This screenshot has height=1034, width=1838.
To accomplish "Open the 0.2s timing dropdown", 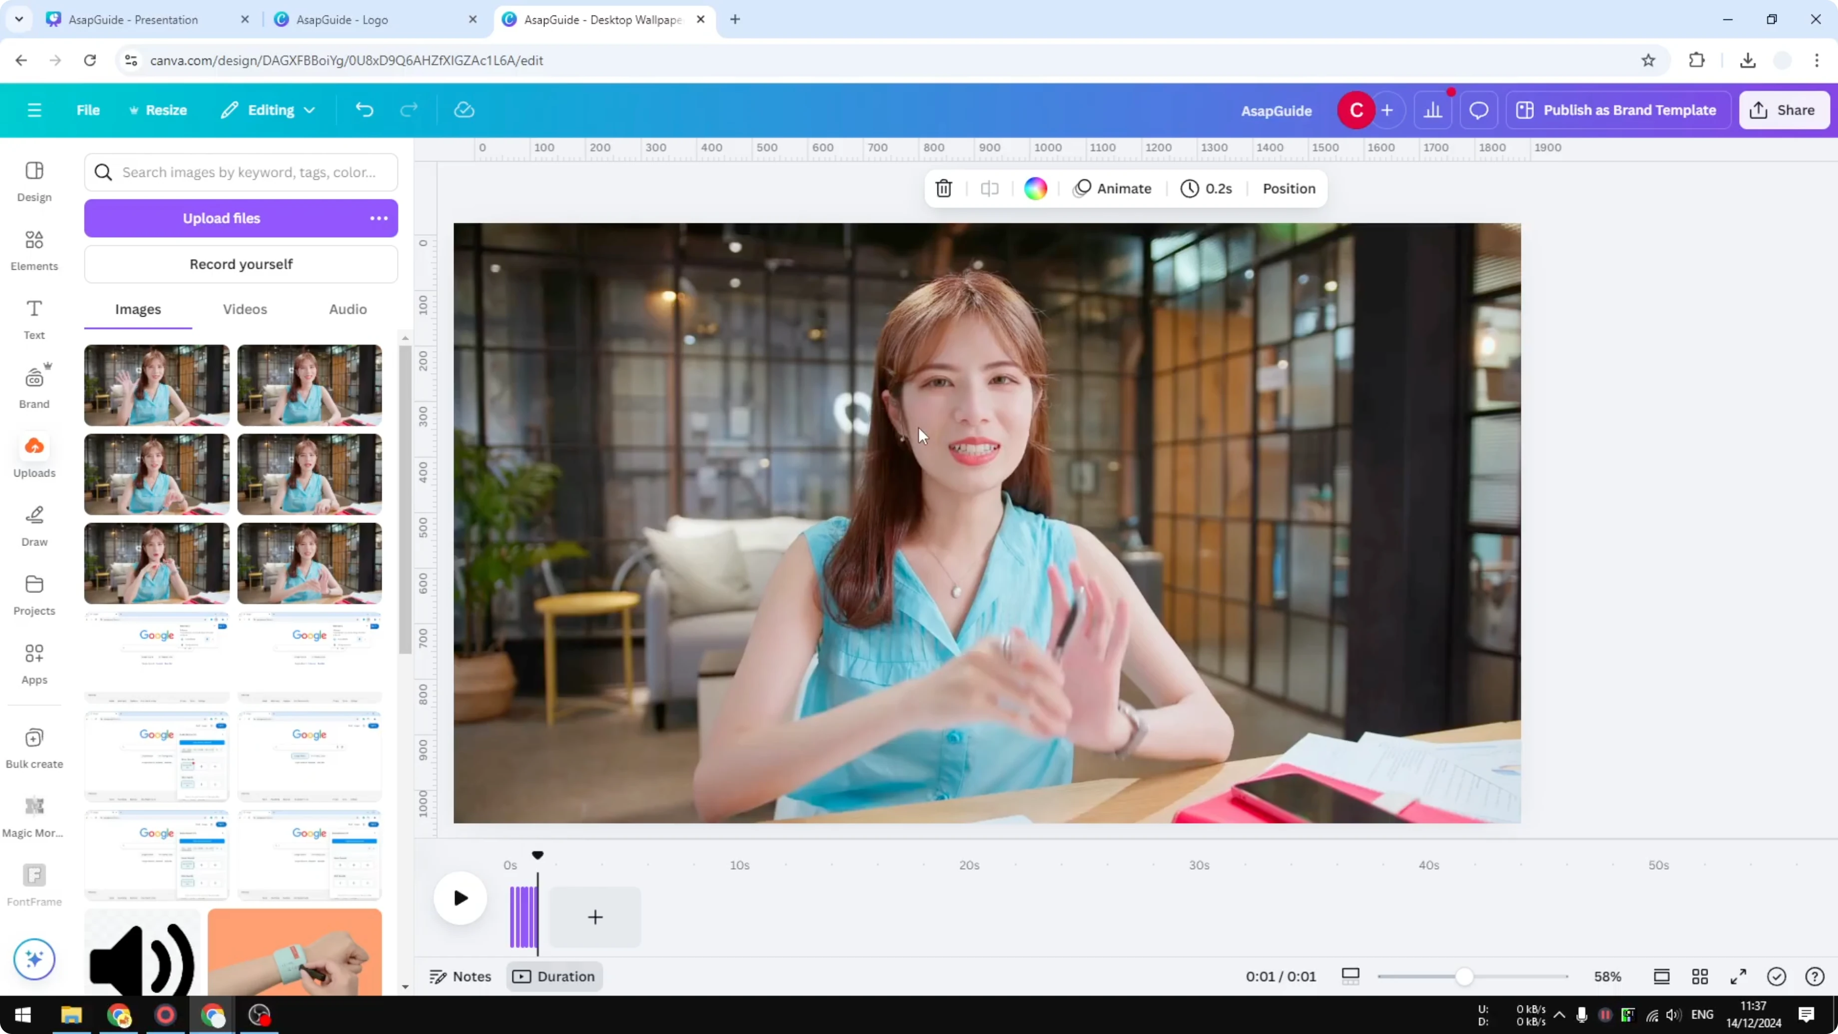I will (1206, 188).
